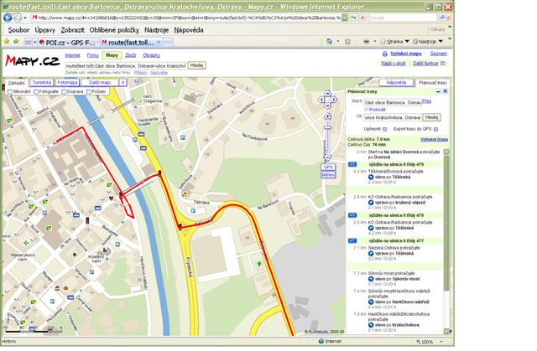537x351 pixels.
Task: Toggle the Fotografie checkbox
Action: (37, 90)
